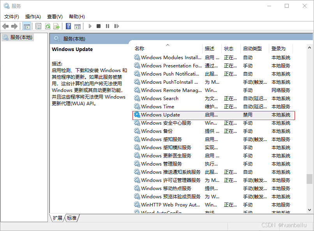
Task: Click the 服务(本地) header of right pane
Action: (74, 39)
